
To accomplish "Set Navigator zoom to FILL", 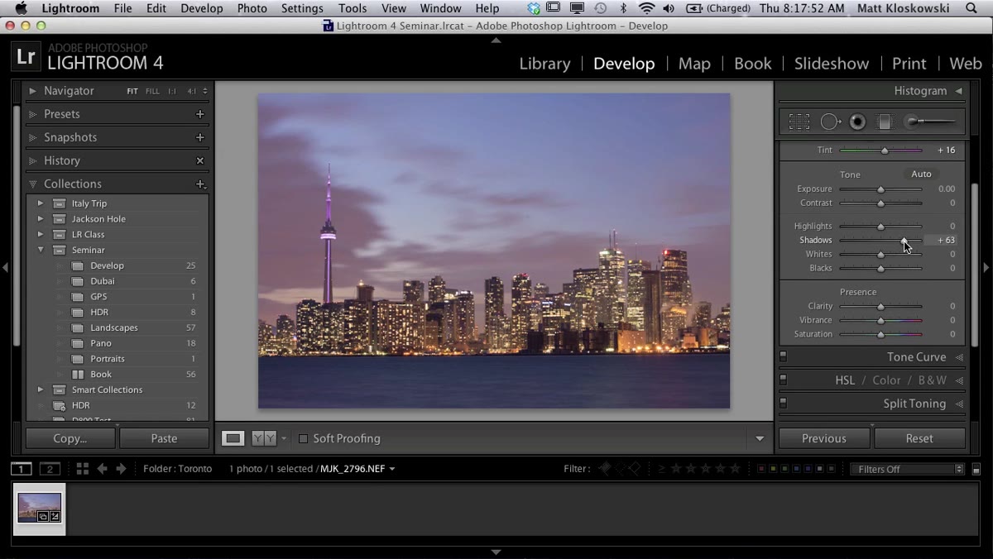I will tap(152, 91).
